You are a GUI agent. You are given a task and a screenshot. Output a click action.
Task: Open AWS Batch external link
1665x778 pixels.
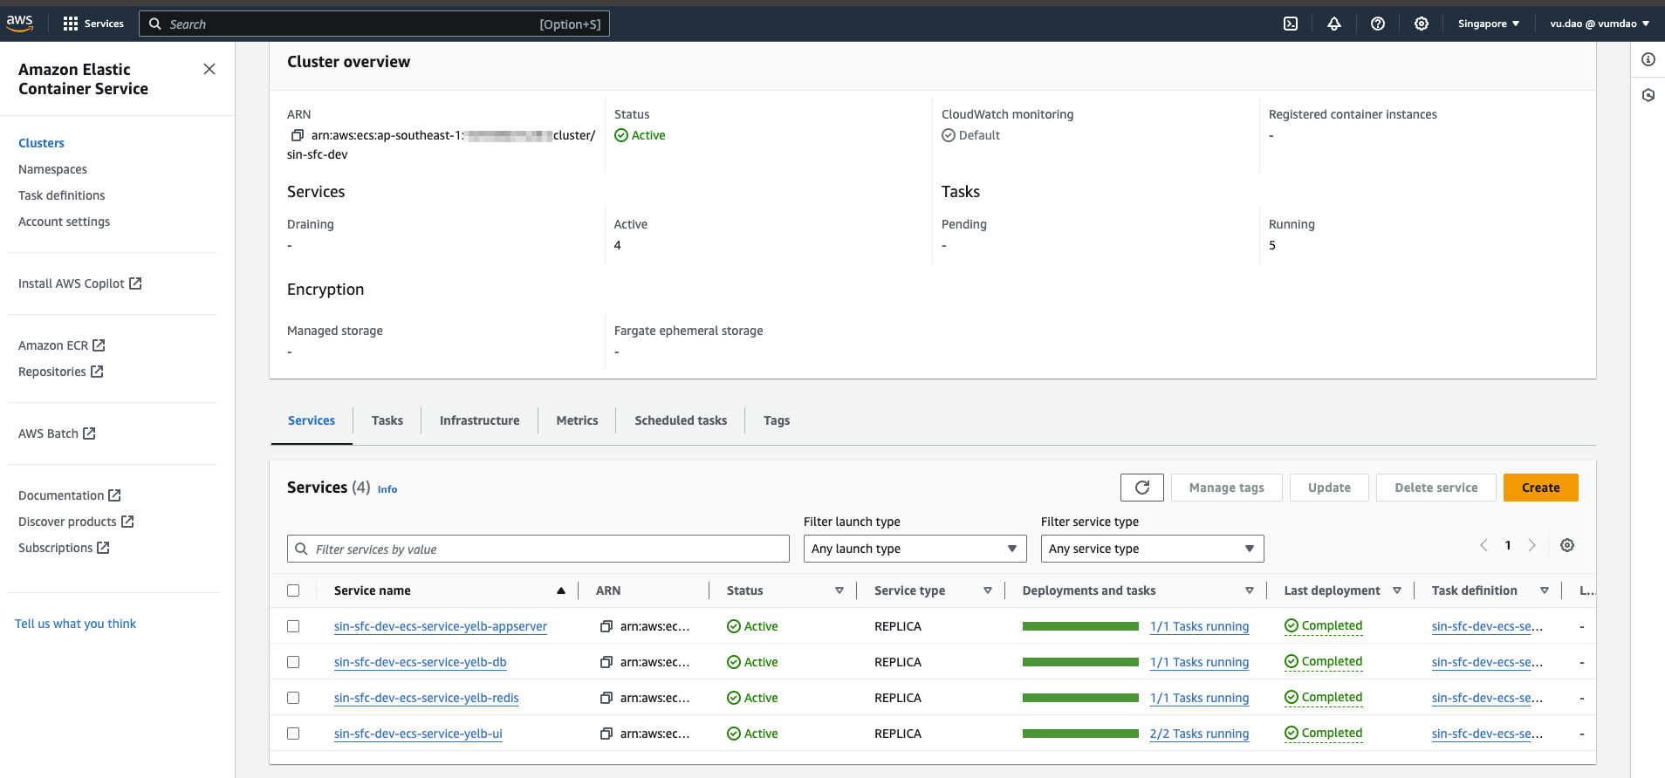pyautogui.click(x=57, y=433)
